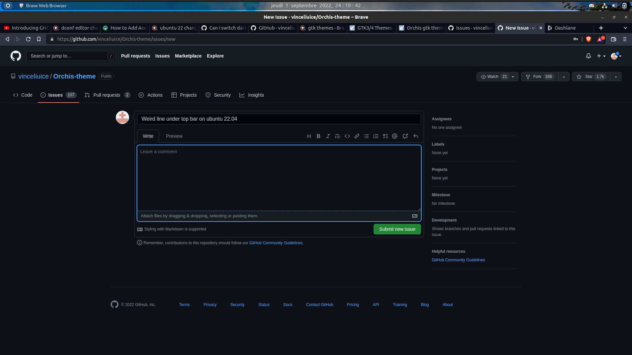
Task: Insert a heading using the markdown toolbar
Action: tap(309, 136)
